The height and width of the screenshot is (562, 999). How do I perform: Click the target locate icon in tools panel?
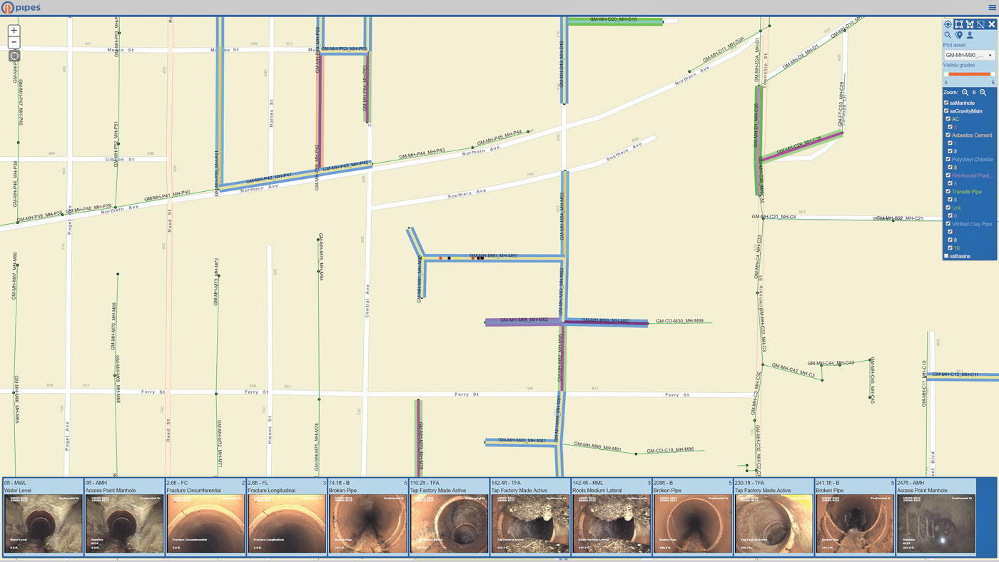[948, 24]
